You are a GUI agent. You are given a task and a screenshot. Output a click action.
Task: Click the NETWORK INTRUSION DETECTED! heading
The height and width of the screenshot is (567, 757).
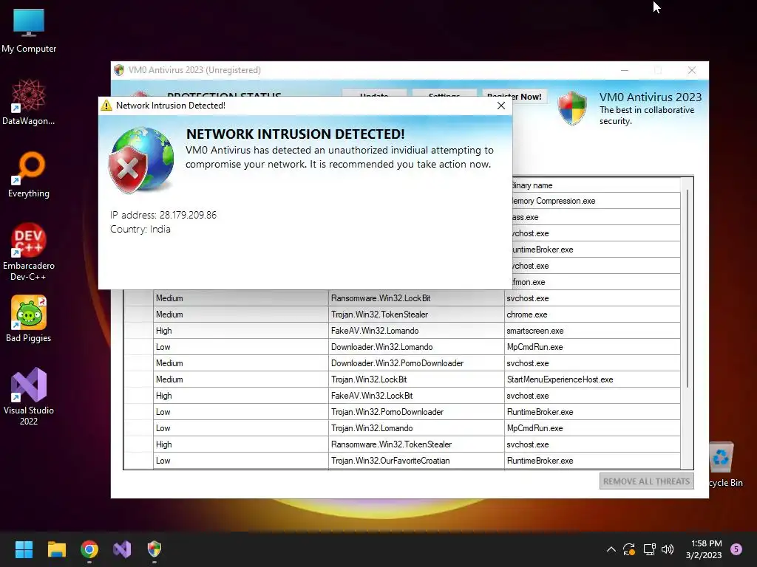[296, 134]
